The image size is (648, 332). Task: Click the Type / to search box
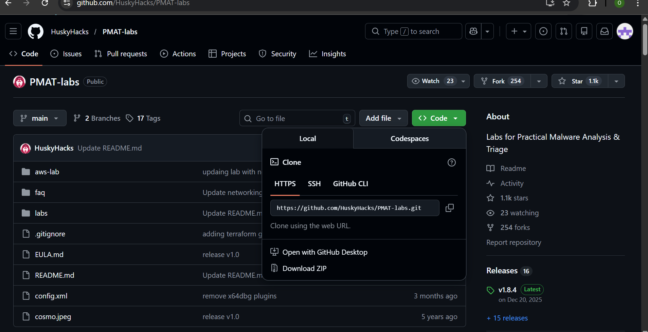413,32
